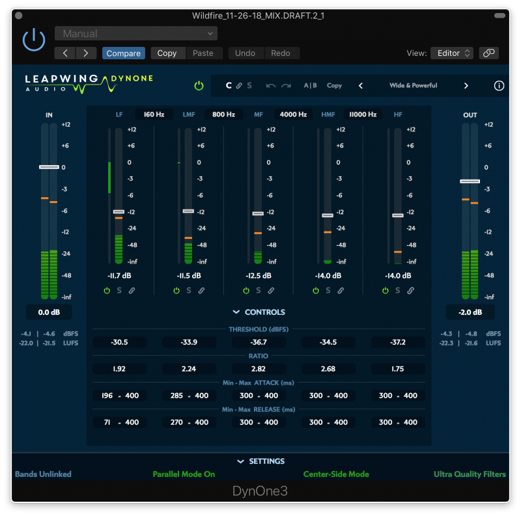The height and width of the screenshot is (516, 521).
Task: Click the 2.82 ratio value
Action: click(x=258, y=369)
